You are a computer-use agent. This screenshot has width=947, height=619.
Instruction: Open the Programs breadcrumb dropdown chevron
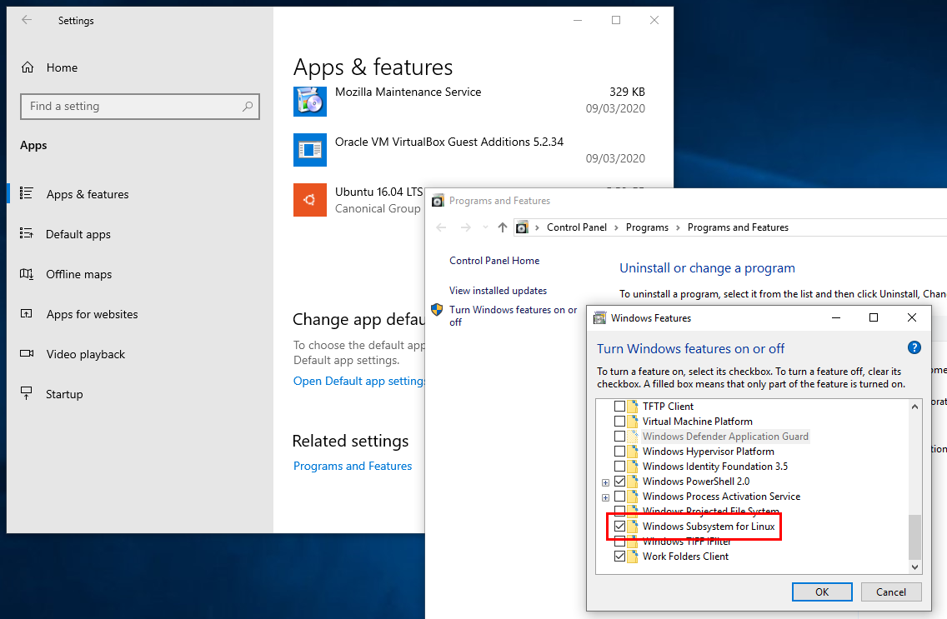[x=678, y=227]
